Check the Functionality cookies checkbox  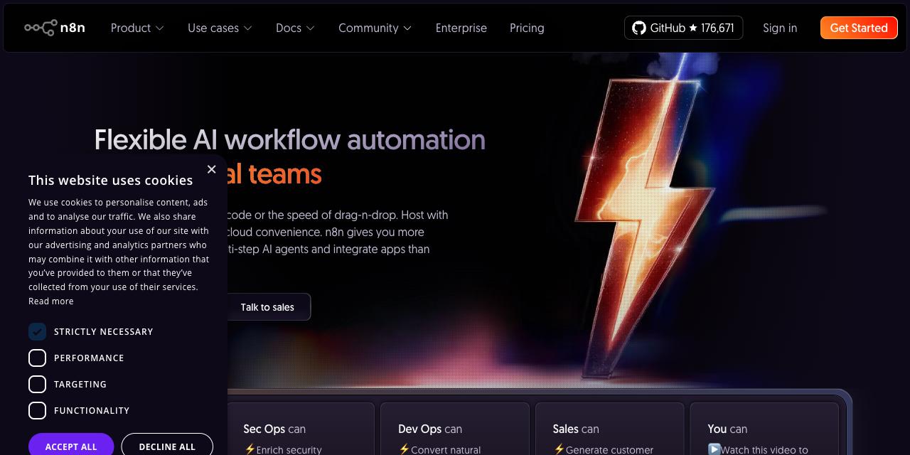(37, 411)
